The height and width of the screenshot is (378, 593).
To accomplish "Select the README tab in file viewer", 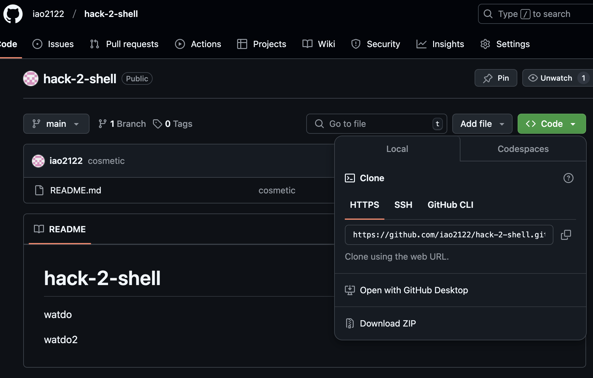I will pyautogui.click(x=60, y=229).
